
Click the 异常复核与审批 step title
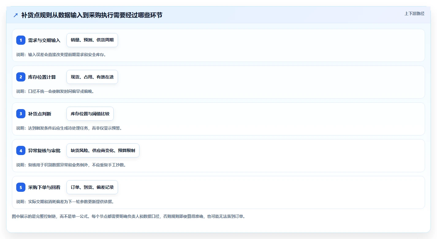(x=44, y=150)
